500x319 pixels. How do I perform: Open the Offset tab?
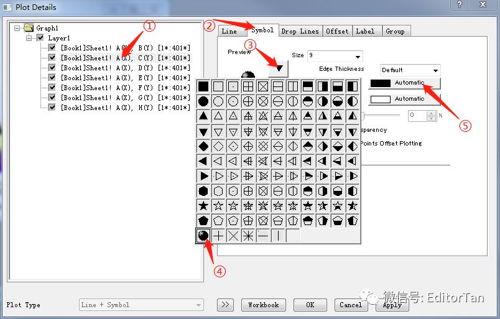coord(337,31)
